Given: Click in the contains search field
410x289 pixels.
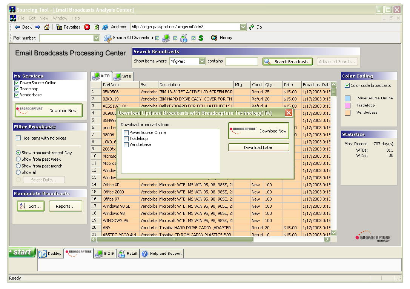Looking at the screenshot, I should click(242, 62).
